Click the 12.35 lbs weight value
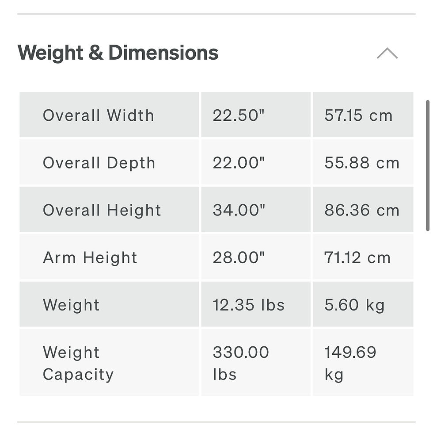433x441 pixels. [249, 305]
